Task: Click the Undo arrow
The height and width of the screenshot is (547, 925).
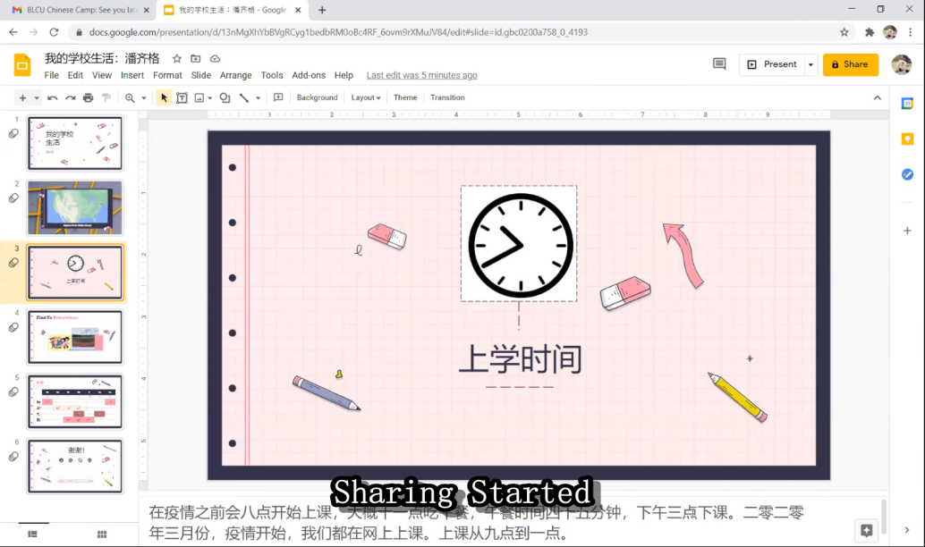Action: tap(53, 97)
